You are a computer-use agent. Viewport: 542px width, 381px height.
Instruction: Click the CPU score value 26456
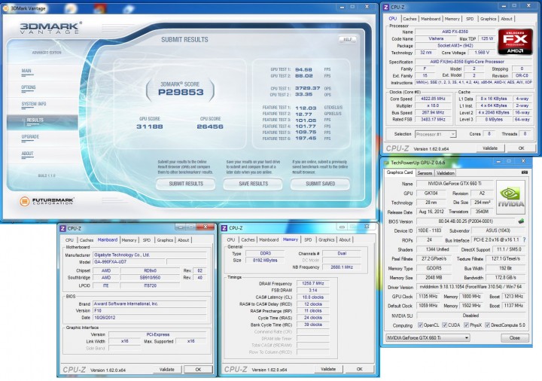click(210, 126)
